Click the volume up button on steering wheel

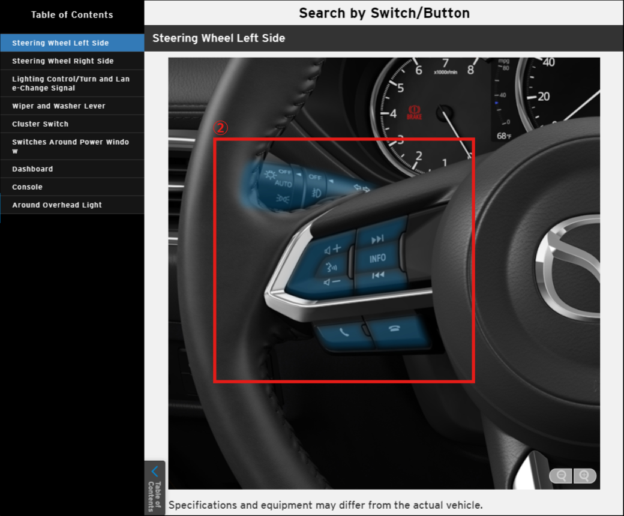pos(332,248)
